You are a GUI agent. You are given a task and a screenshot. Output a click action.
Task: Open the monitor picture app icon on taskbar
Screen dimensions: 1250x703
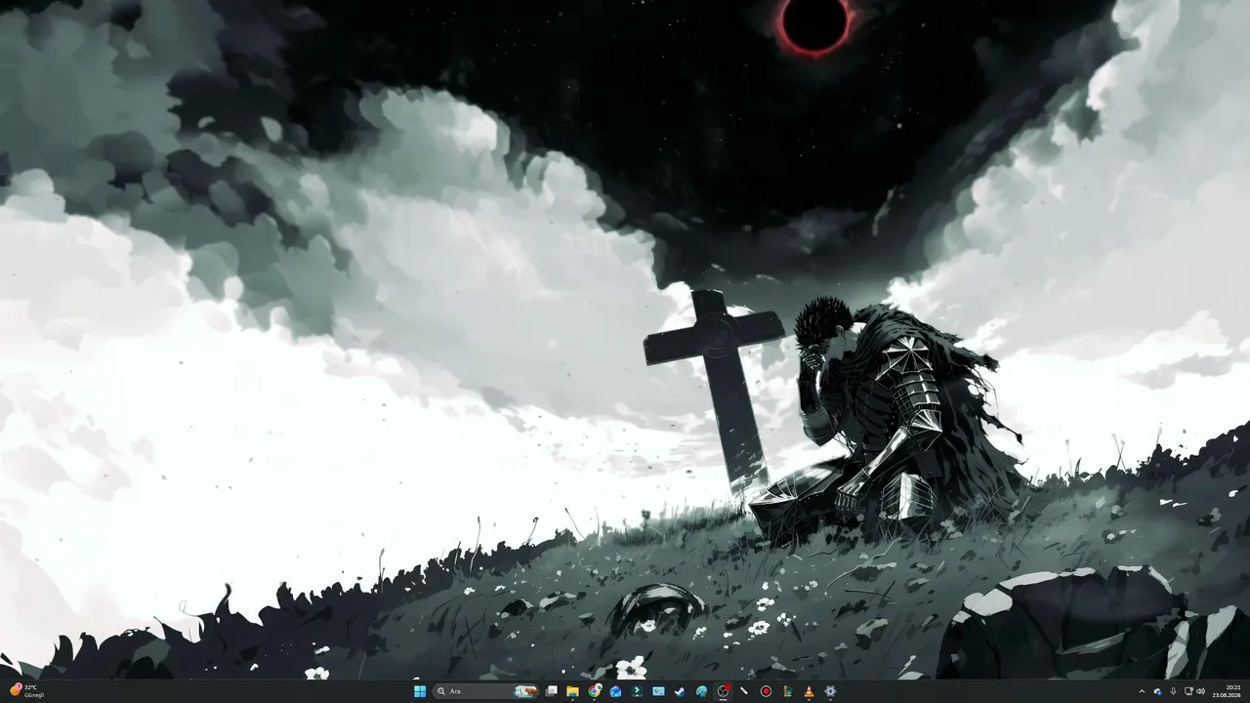point(658,691)
